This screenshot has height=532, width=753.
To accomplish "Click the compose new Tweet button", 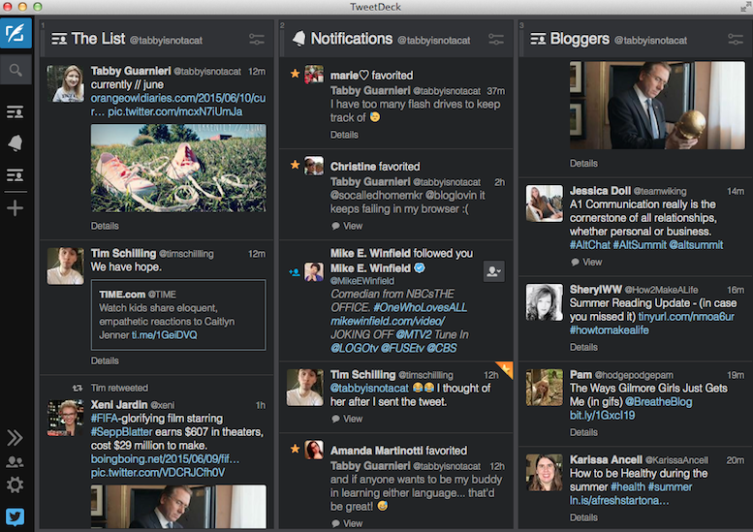I will point(16,34).
